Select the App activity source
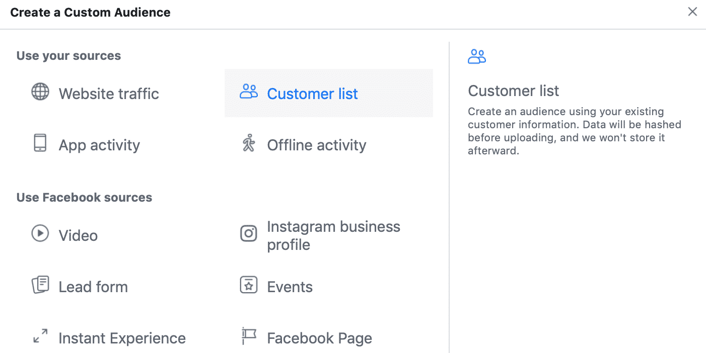706x353 pixels. 99,145
